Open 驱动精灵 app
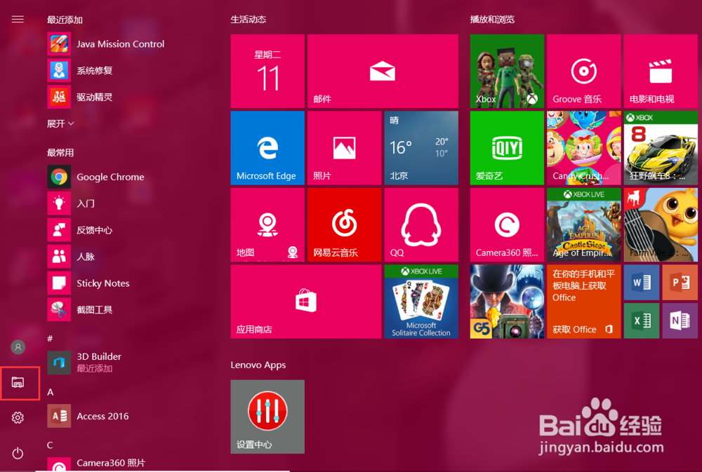 coord(80,97)
